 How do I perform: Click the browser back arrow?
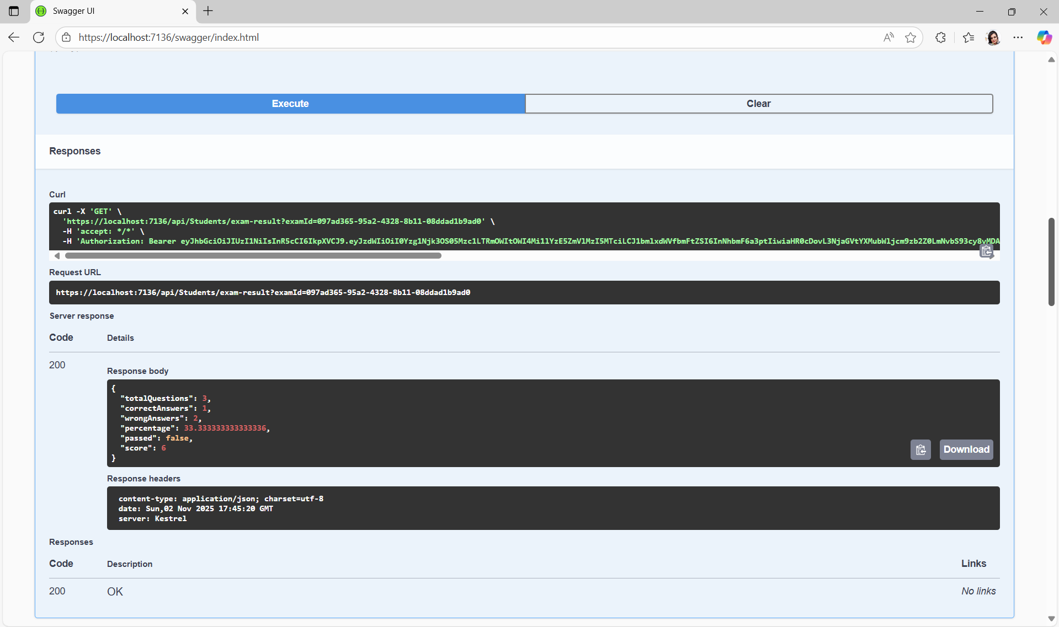pos(14,37)
